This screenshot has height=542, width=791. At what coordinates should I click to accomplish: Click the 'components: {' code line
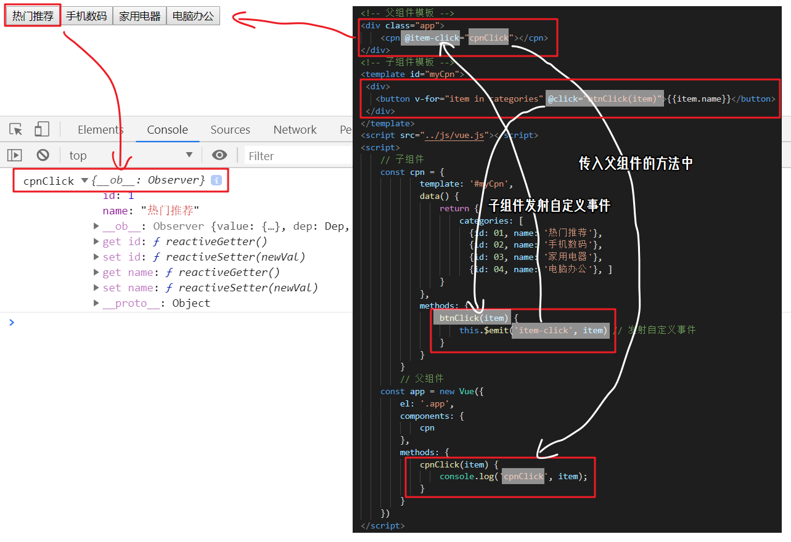[x=432, y=416]
